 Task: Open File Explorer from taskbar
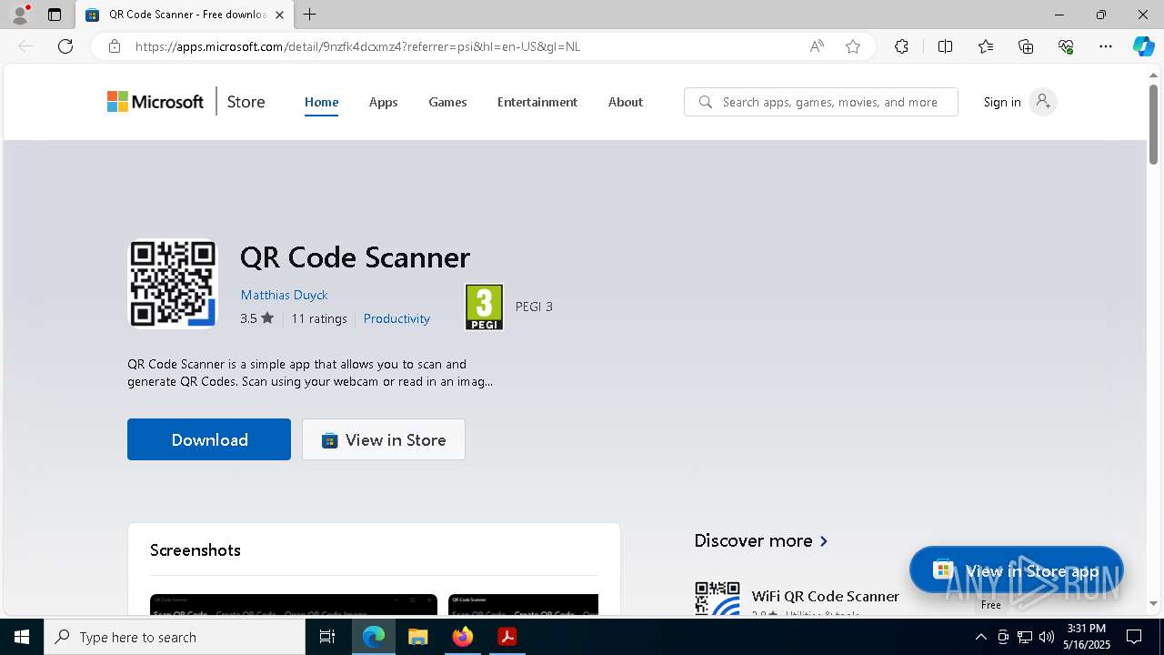(x=417, y=637)
